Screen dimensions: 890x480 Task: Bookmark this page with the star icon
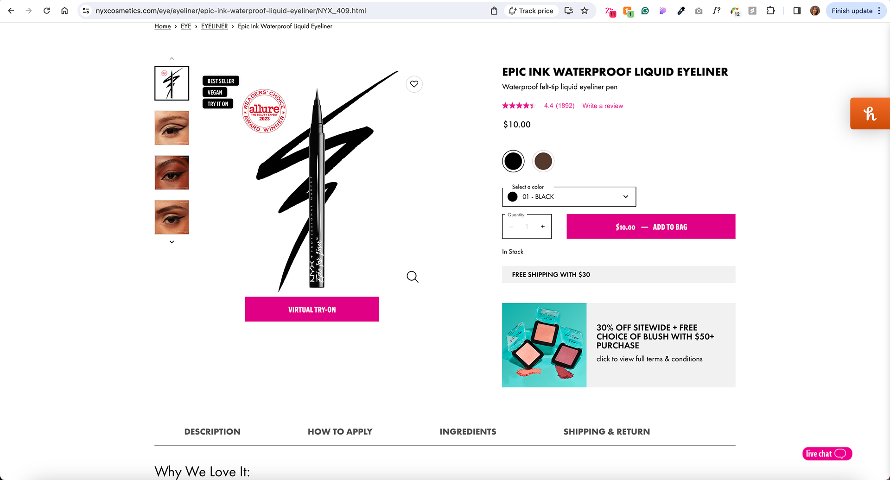pyautogui.click(x=585, y=11)
